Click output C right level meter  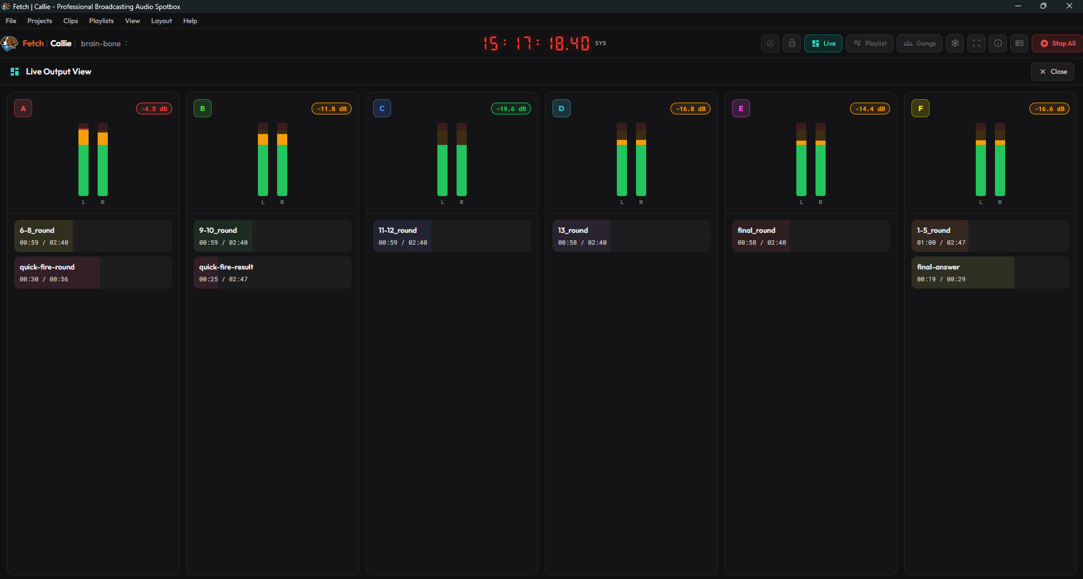coord(462,160)
